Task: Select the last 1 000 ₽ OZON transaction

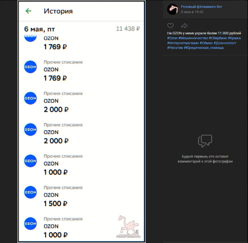Action: point(81,227)
